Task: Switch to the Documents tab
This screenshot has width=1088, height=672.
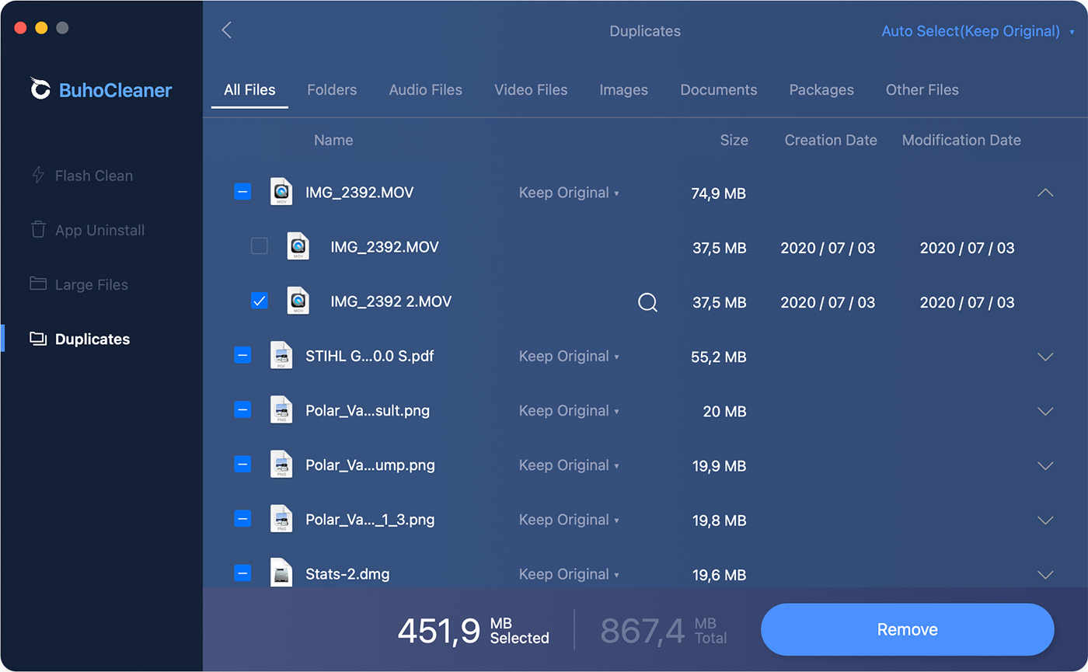Action: click(718, 89)
